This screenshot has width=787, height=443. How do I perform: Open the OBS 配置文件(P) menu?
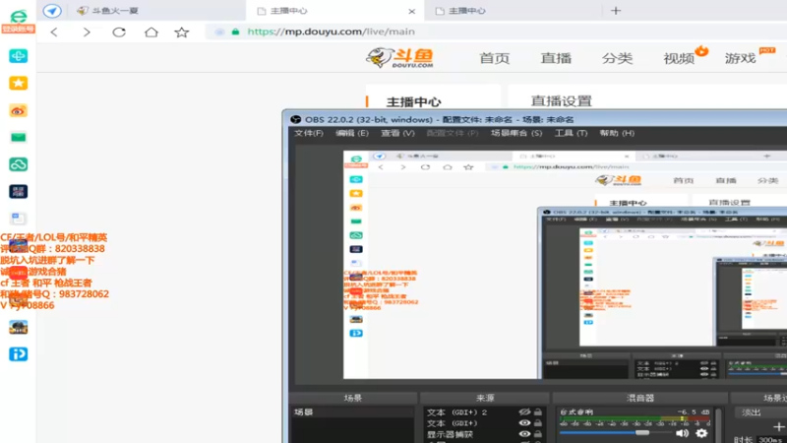(453, 133)
